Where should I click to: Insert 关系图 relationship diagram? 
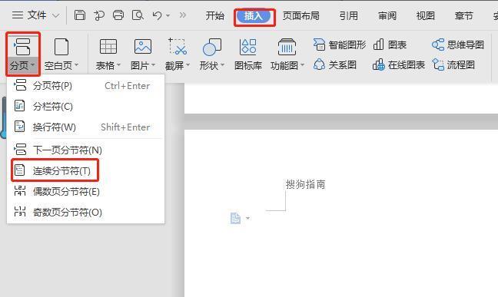(x=335, y=64)
